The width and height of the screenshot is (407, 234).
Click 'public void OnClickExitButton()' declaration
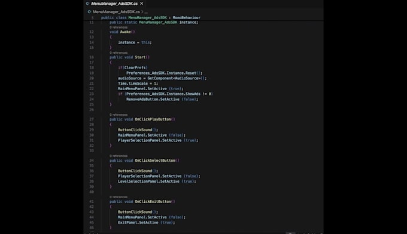142,202
